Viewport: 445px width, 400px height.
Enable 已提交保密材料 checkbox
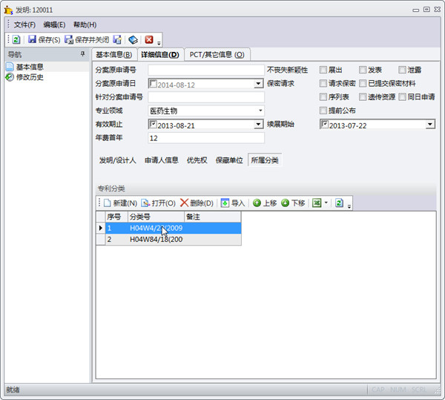click(363, 83)
